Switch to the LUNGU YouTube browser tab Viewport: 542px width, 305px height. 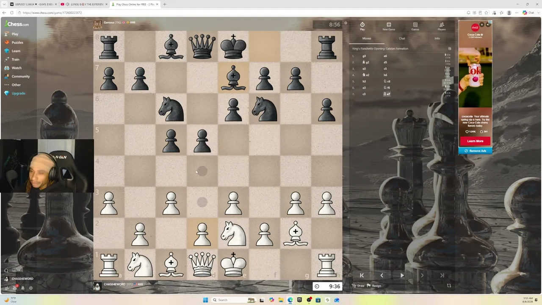tap(83, 4)
